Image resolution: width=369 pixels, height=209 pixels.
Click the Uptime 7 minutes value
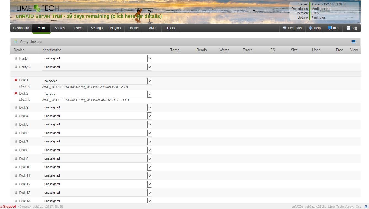click(x=319, y=18)
